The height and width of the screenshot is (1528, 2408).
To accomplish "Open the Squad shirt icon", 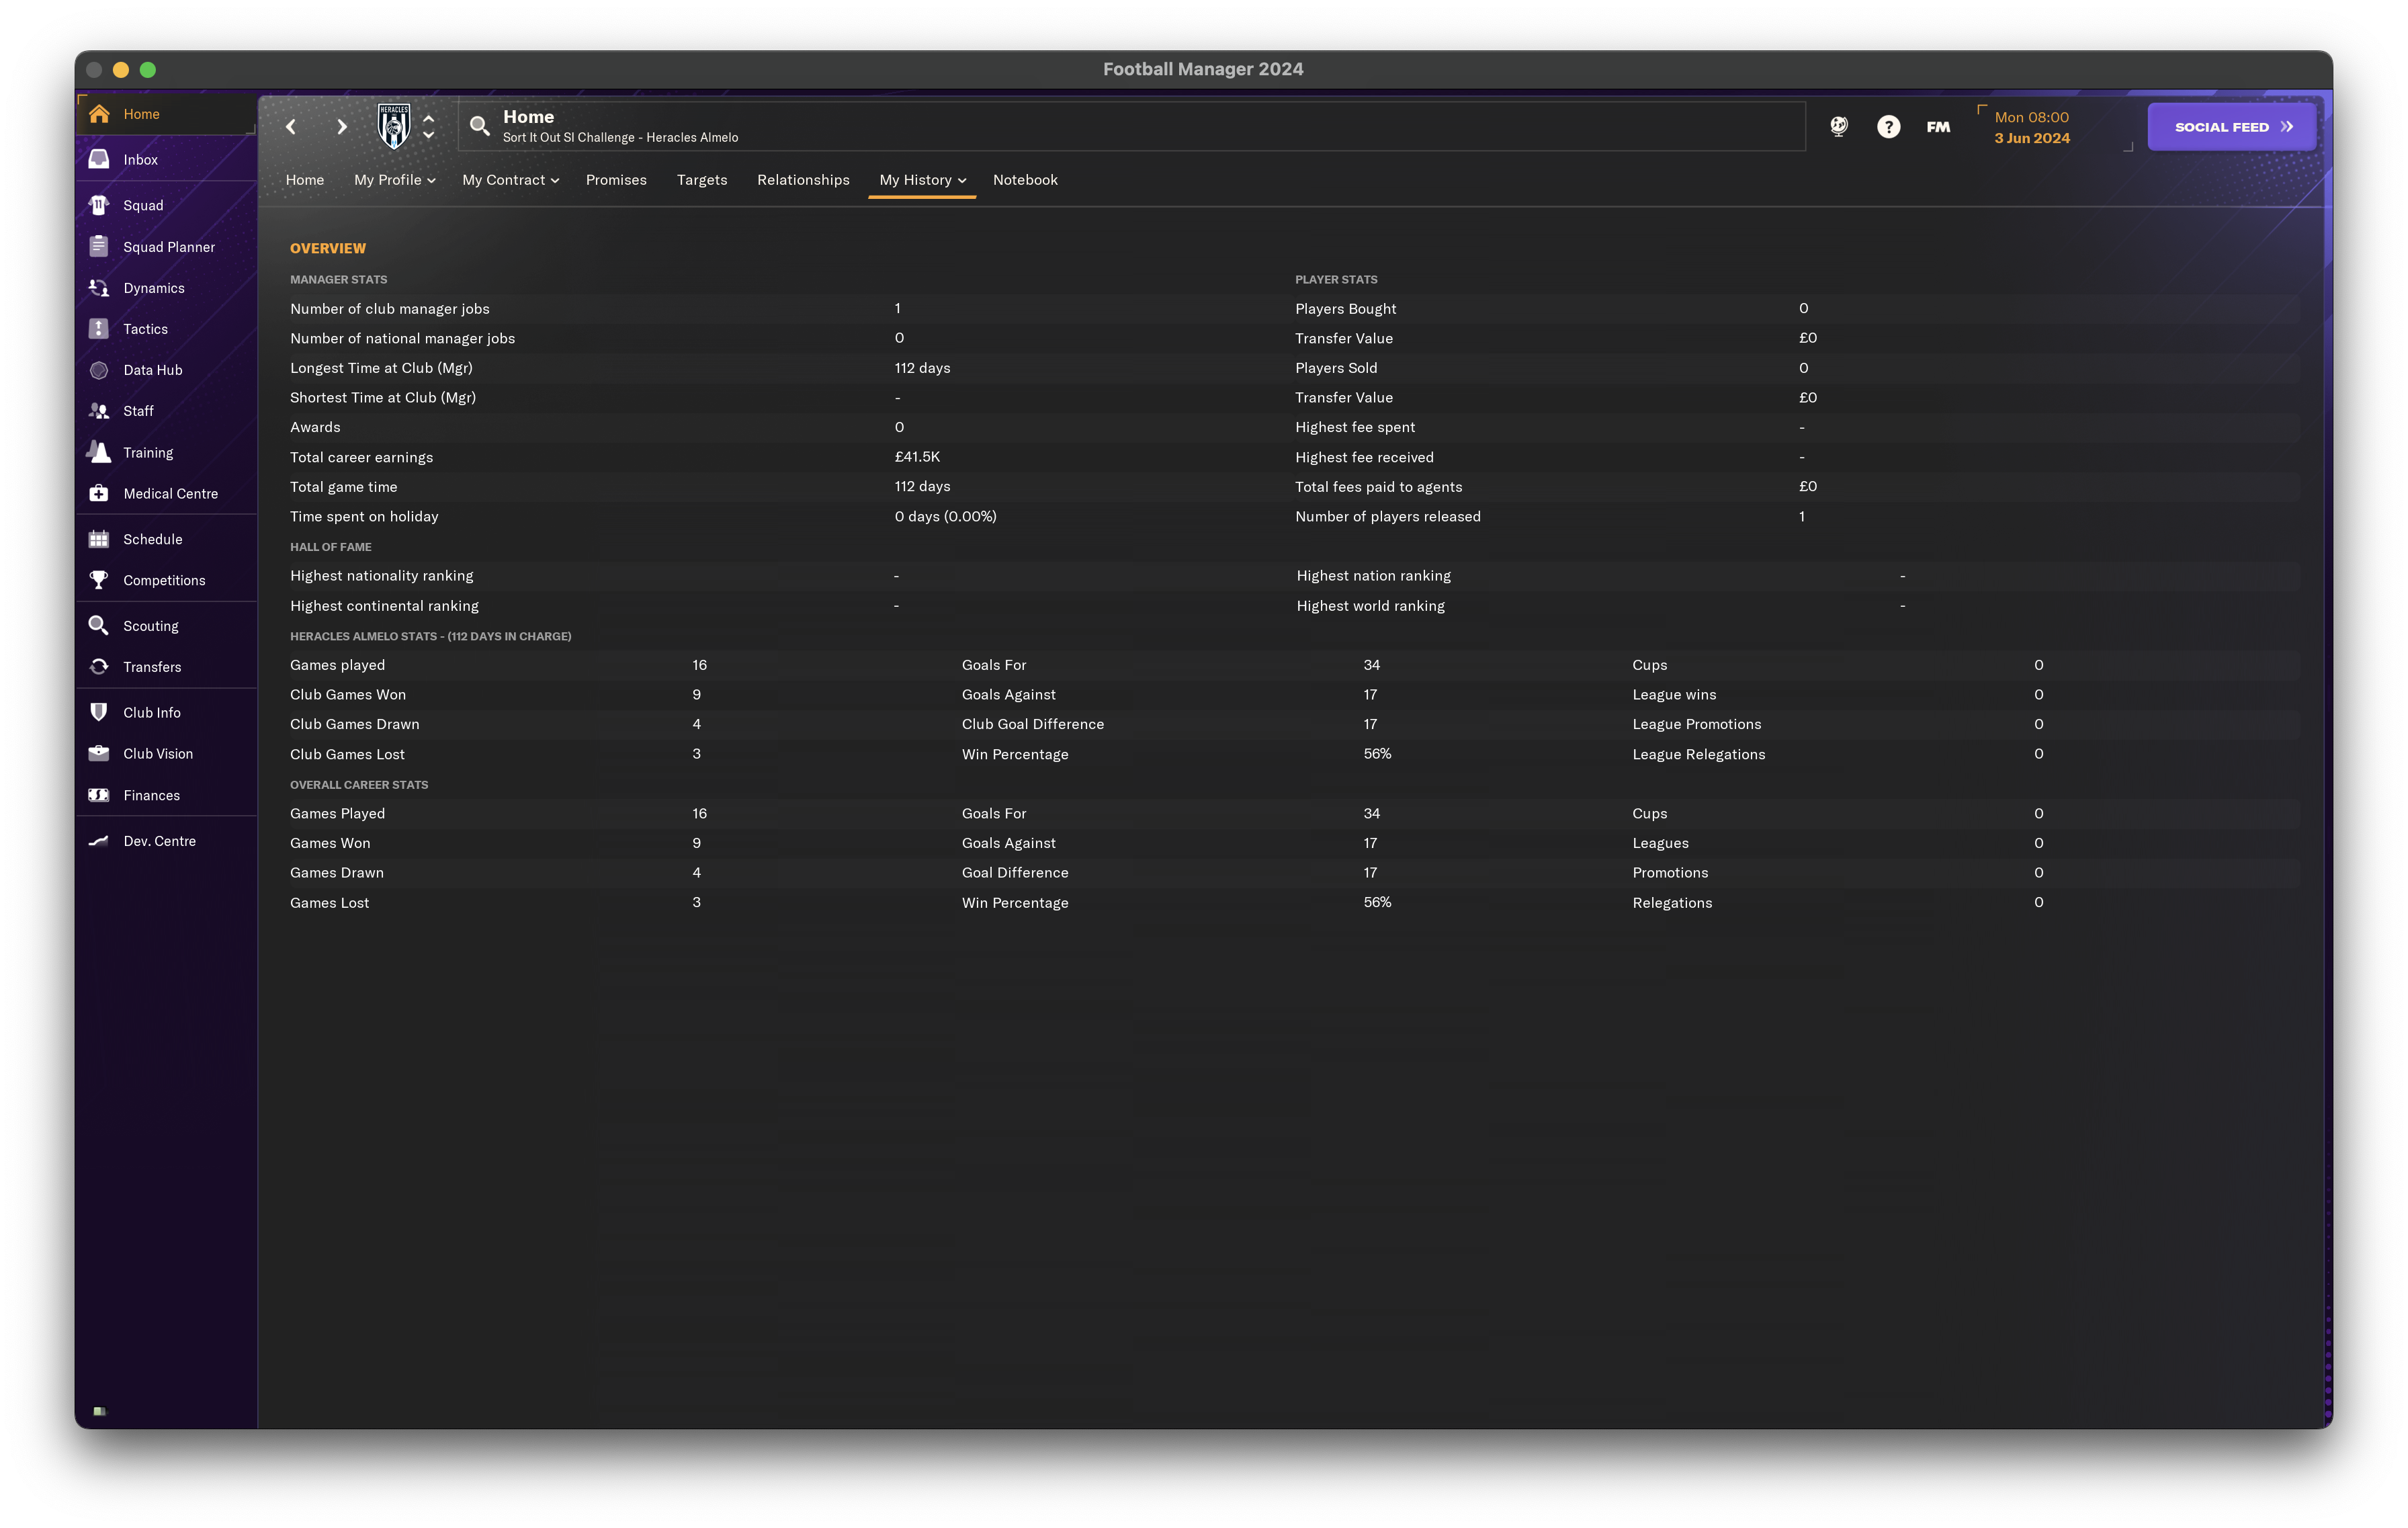I will coord(99,205).
